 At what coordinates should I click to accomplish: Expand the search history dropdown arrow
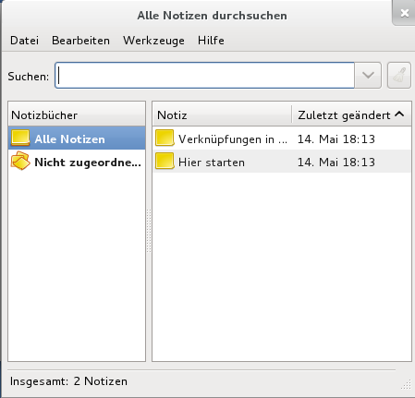coord(368,76)
